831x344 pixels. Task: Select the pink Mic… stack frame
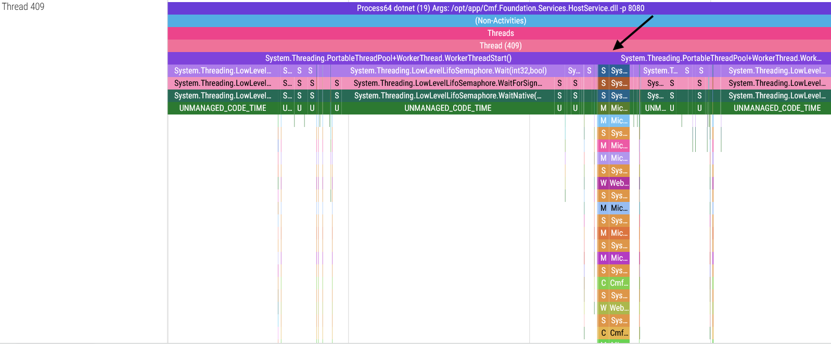(619, 146)
